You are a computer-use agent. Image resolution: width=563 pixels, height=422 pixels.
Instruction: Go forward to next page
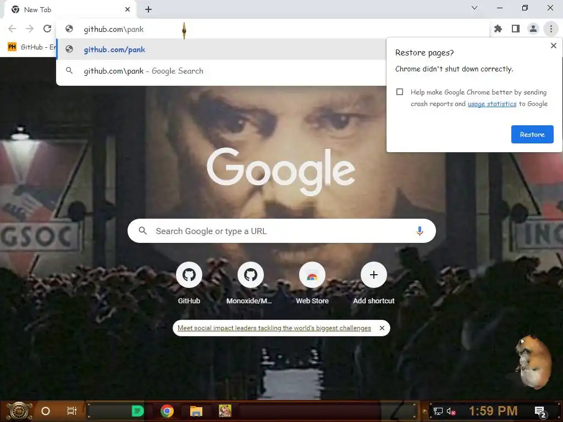tap(30, 29)
